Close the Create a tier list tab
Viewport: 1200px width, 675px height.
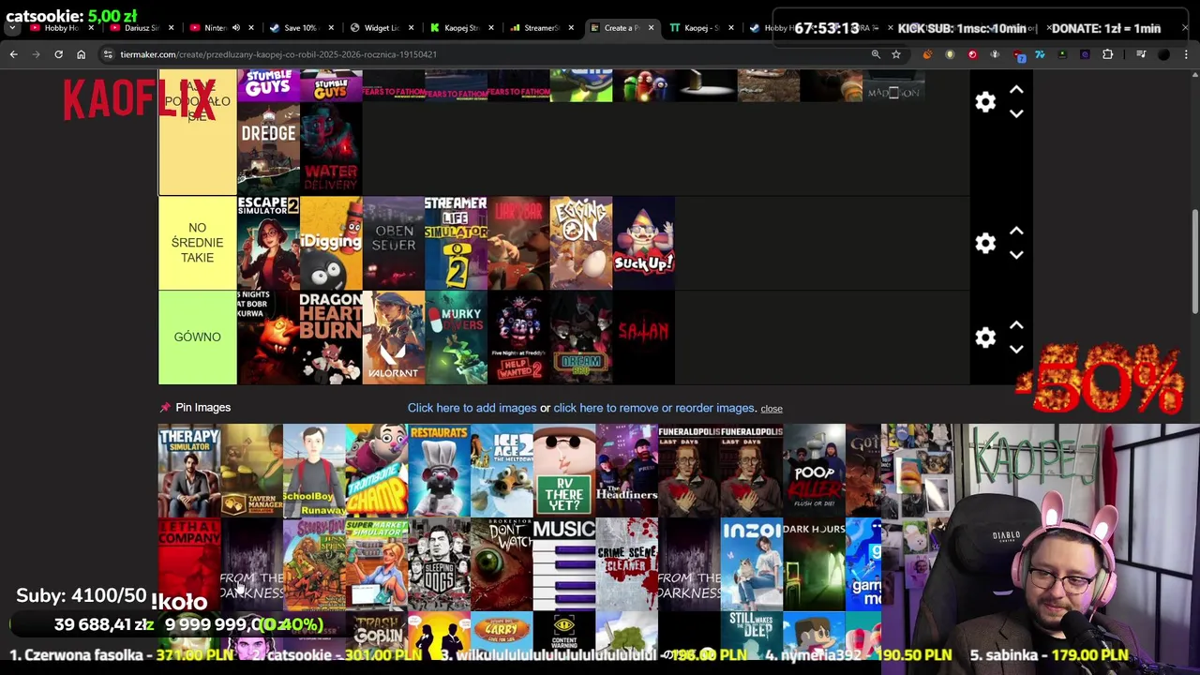point(651,28)
